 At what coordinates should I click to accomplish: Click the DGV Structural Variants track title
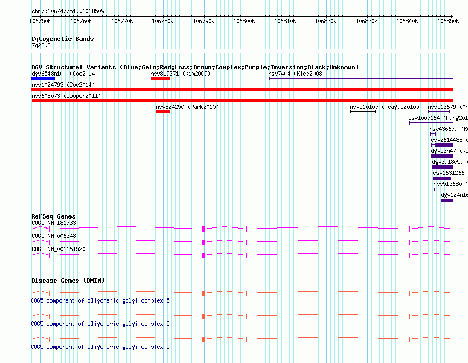195,67
